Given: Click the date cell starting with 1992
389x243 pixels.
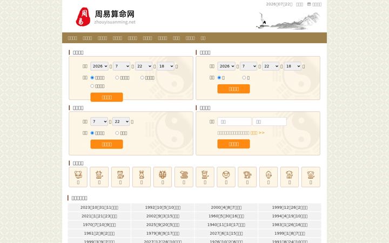Looking at the screenshot, I should tap(163, 207).
